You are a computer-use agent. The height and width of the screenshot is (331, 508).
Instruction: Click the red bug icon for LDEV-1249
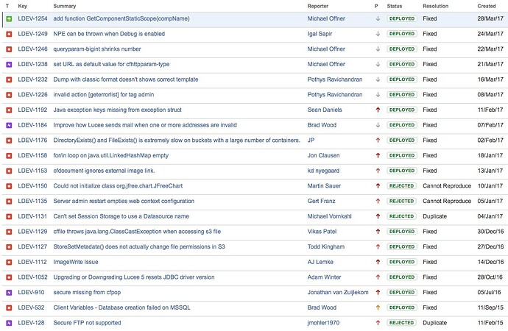(9, 34)
